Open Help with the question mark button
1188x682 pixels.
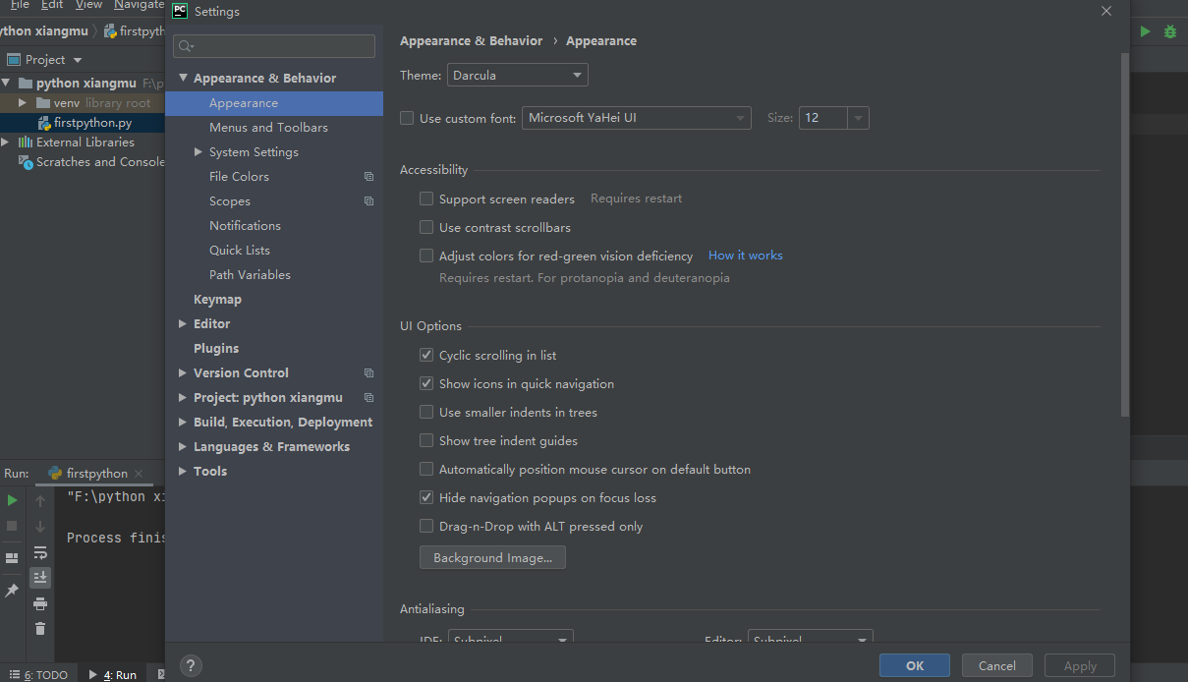tap(192, 665)
